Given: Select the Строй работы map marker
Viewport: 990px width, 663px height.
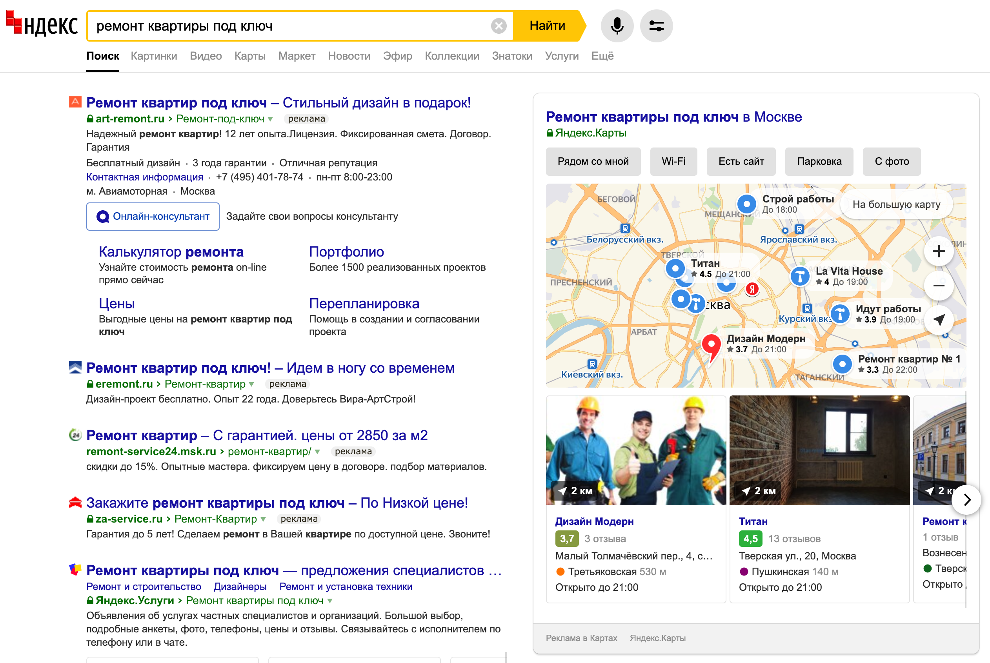Looking at the screenshot, I should pyautogui.click(x=746, y=204).
